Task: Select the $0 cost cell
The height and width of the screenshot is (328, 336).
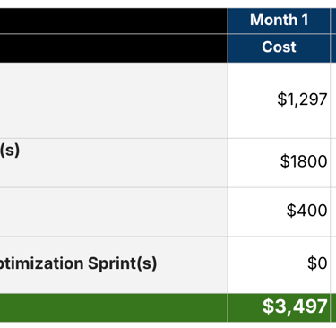Action: (279, 264)
